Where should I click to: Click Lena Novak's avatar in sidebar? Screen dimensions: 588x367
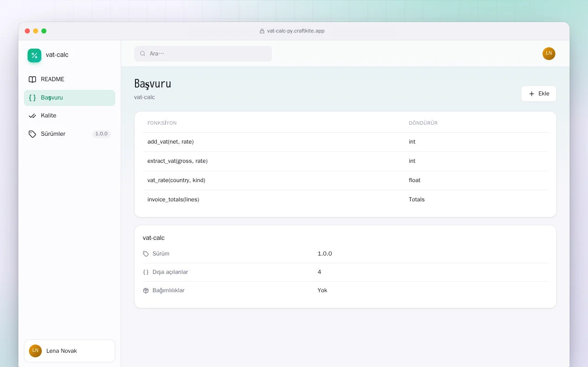coord(35,351)
